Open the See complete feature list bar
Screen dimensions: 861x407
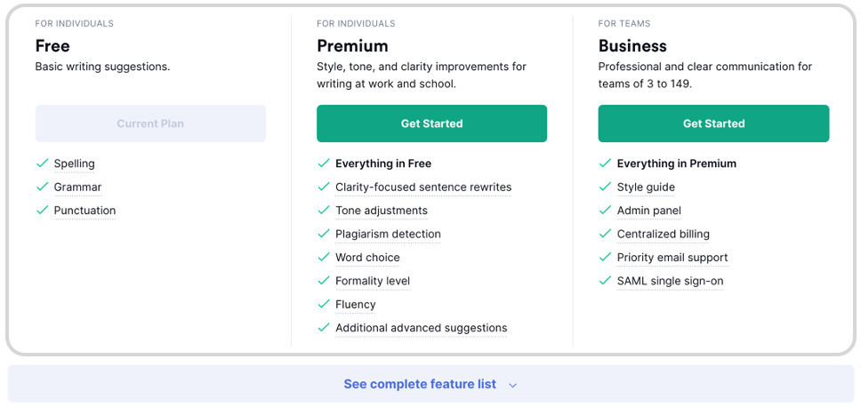(x=431, y=384)
